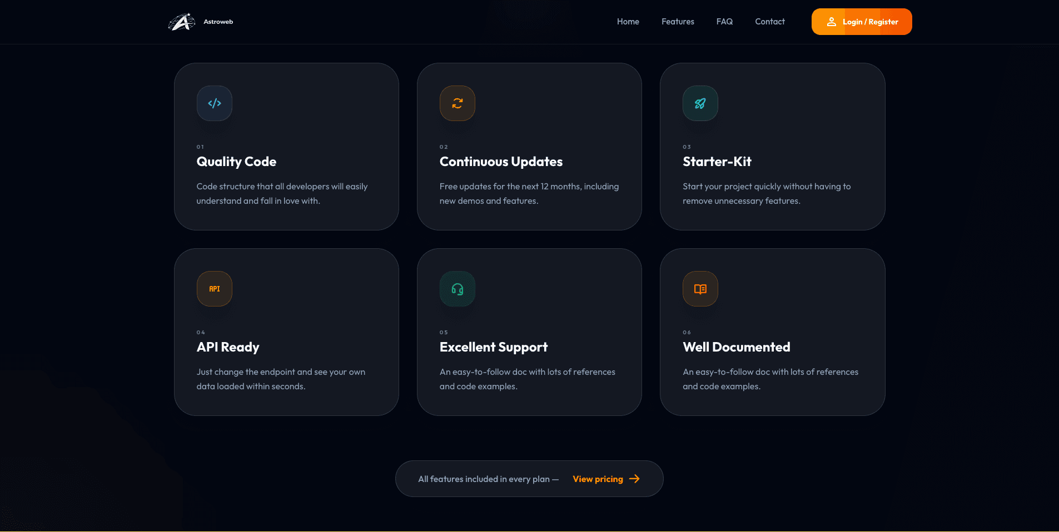Click the Well Documented heading
This screenshot has height=532, width=1059.
tap(737, 347)
